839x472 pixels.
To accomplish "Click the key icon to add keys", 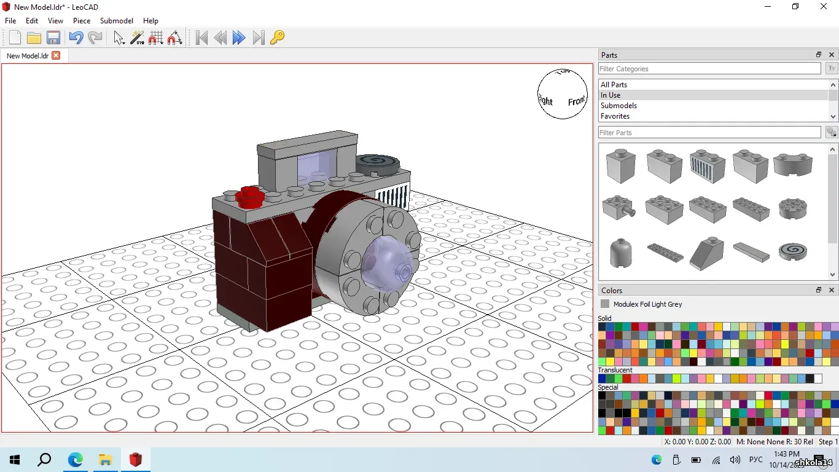I will [x=277, y=38].
